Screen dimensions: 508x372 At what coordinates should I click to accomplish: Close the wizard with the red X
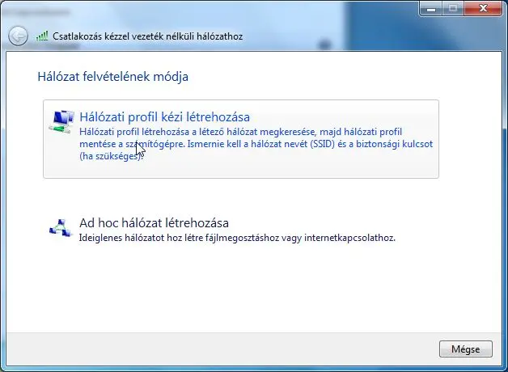482,8
